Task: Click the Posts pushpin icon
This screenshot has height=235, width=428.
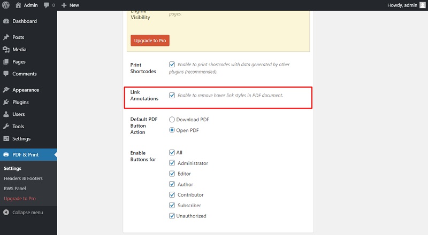Action: 6,37
